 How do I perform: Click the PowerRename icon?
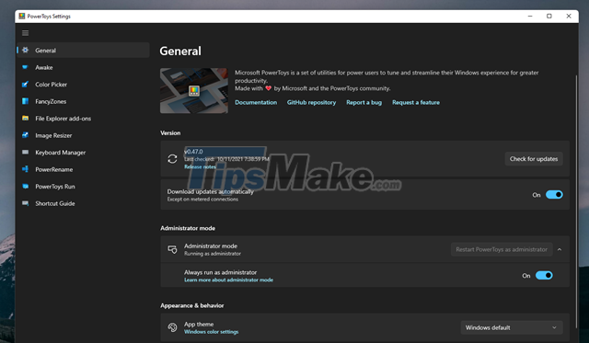25,169
